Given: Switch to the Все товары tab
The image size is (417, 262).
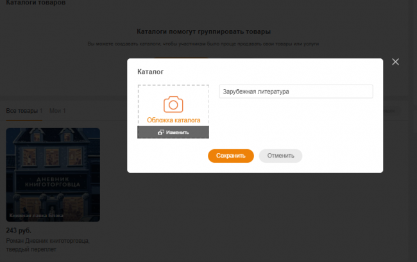Looking at the screenshot, I should pyautogui.click(x=21, y=111).
